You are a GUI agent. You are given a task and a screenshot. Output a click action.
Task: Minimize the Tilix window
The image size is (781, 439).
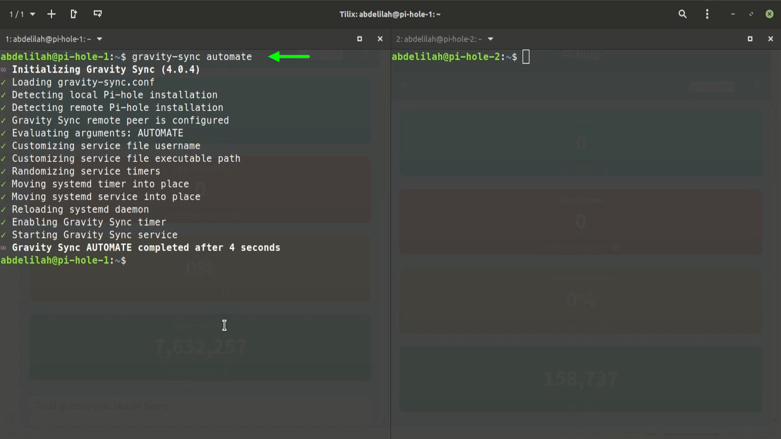pyautogui.click(x=732, y=14)
